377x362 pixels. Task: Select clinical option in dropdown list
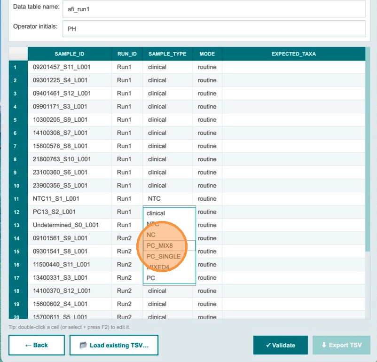(169, 213)
